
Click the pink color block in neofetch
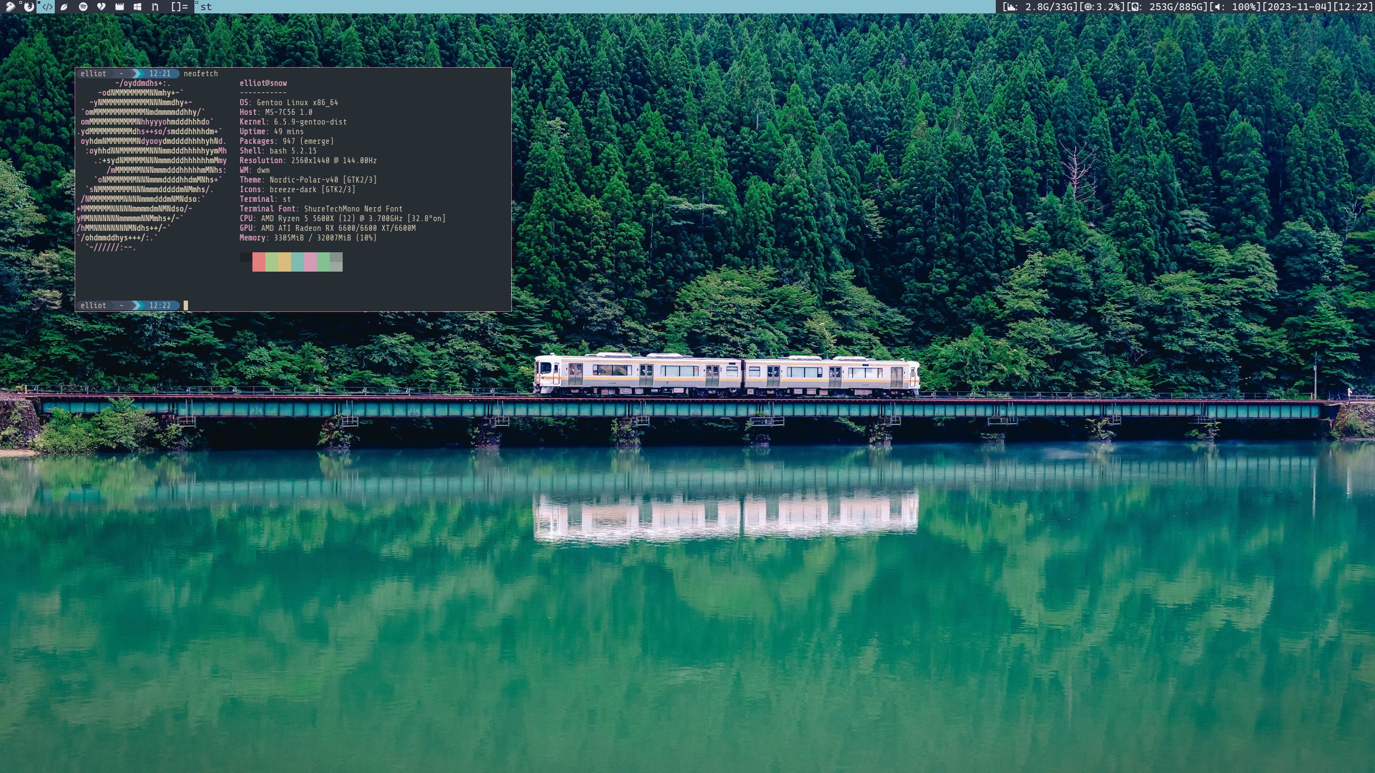[310, 262]
